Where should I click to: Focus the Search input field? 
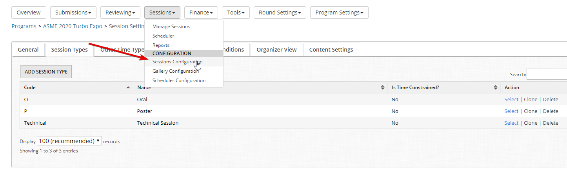click(547, 74)
